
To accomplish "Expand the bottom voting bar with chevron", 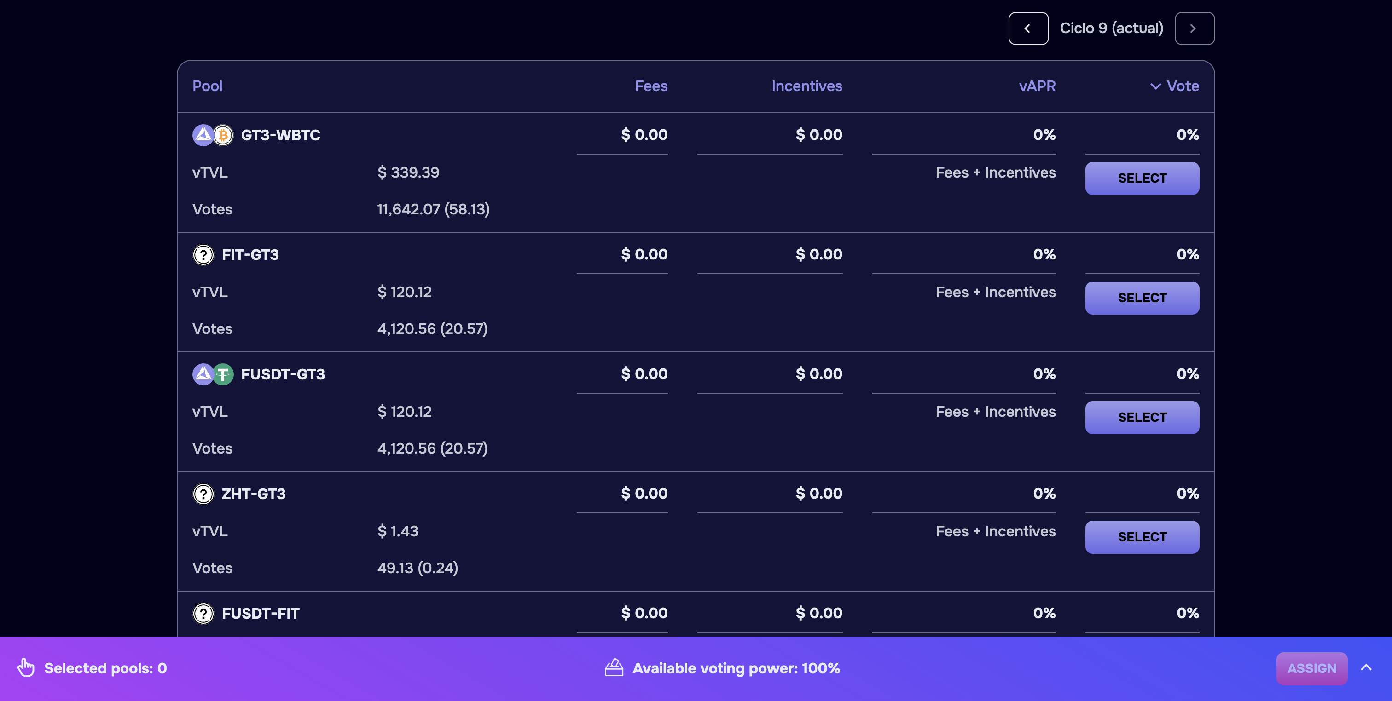I will tap(1366, 667).
